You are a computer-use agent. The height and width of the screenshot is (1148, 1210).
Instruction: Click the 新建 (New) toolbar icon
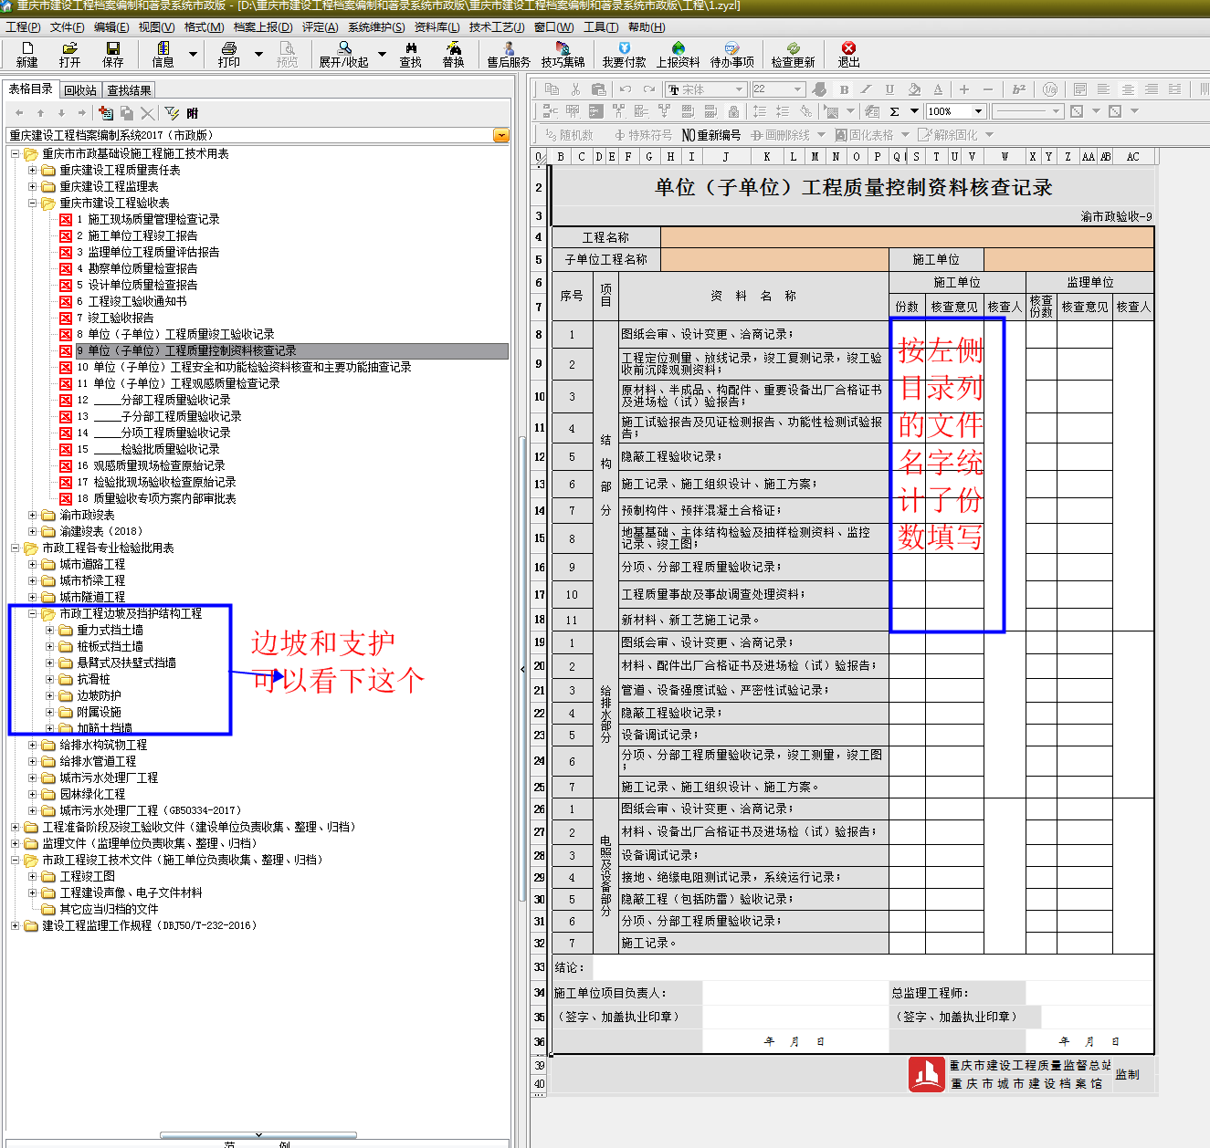(27, 55)
